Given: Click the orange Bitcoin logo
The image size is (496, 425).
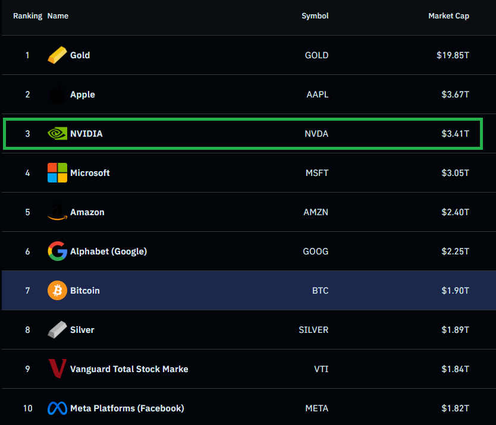Looking at the screenshot, I should point(57,291).
